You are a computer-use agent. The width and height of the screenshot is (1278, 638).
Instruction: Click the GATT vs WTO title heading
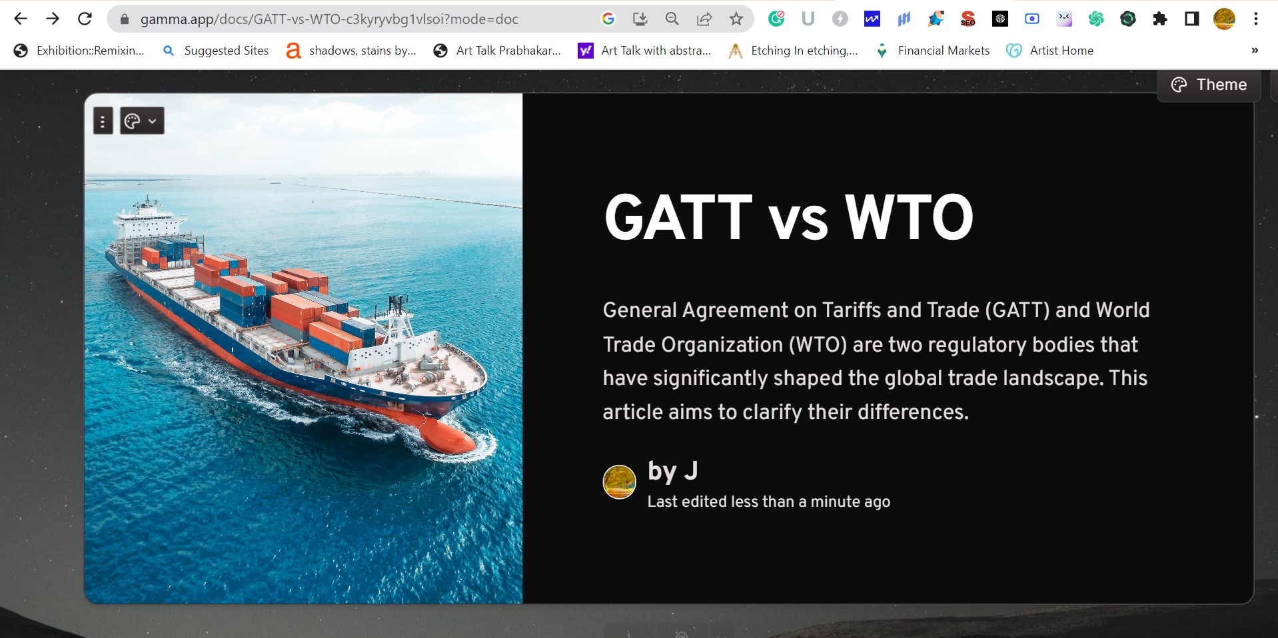788,218
